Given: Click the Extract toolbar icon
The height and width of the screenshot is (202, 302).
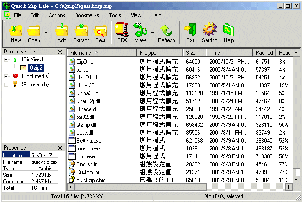Looking at the screenshot, I should 81,33.
